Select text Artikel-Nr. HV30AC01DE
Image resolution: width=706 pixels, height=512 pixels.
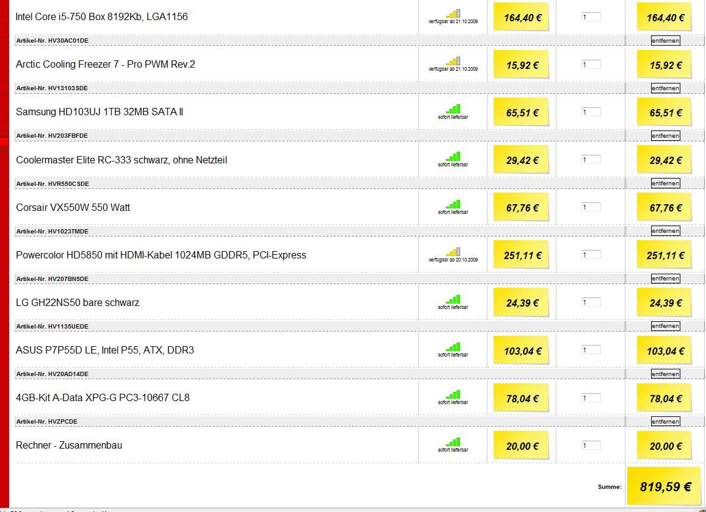point(52,40)
